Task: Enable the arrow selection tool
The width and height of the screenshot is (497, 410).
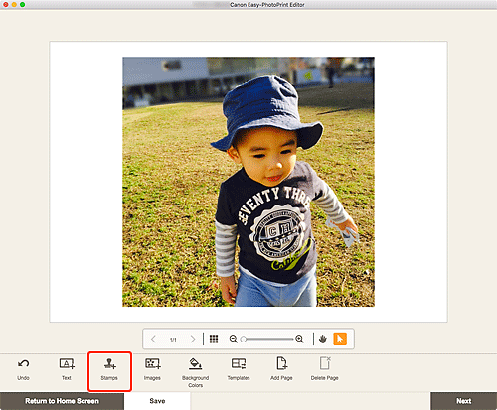Action: point(340,339)
